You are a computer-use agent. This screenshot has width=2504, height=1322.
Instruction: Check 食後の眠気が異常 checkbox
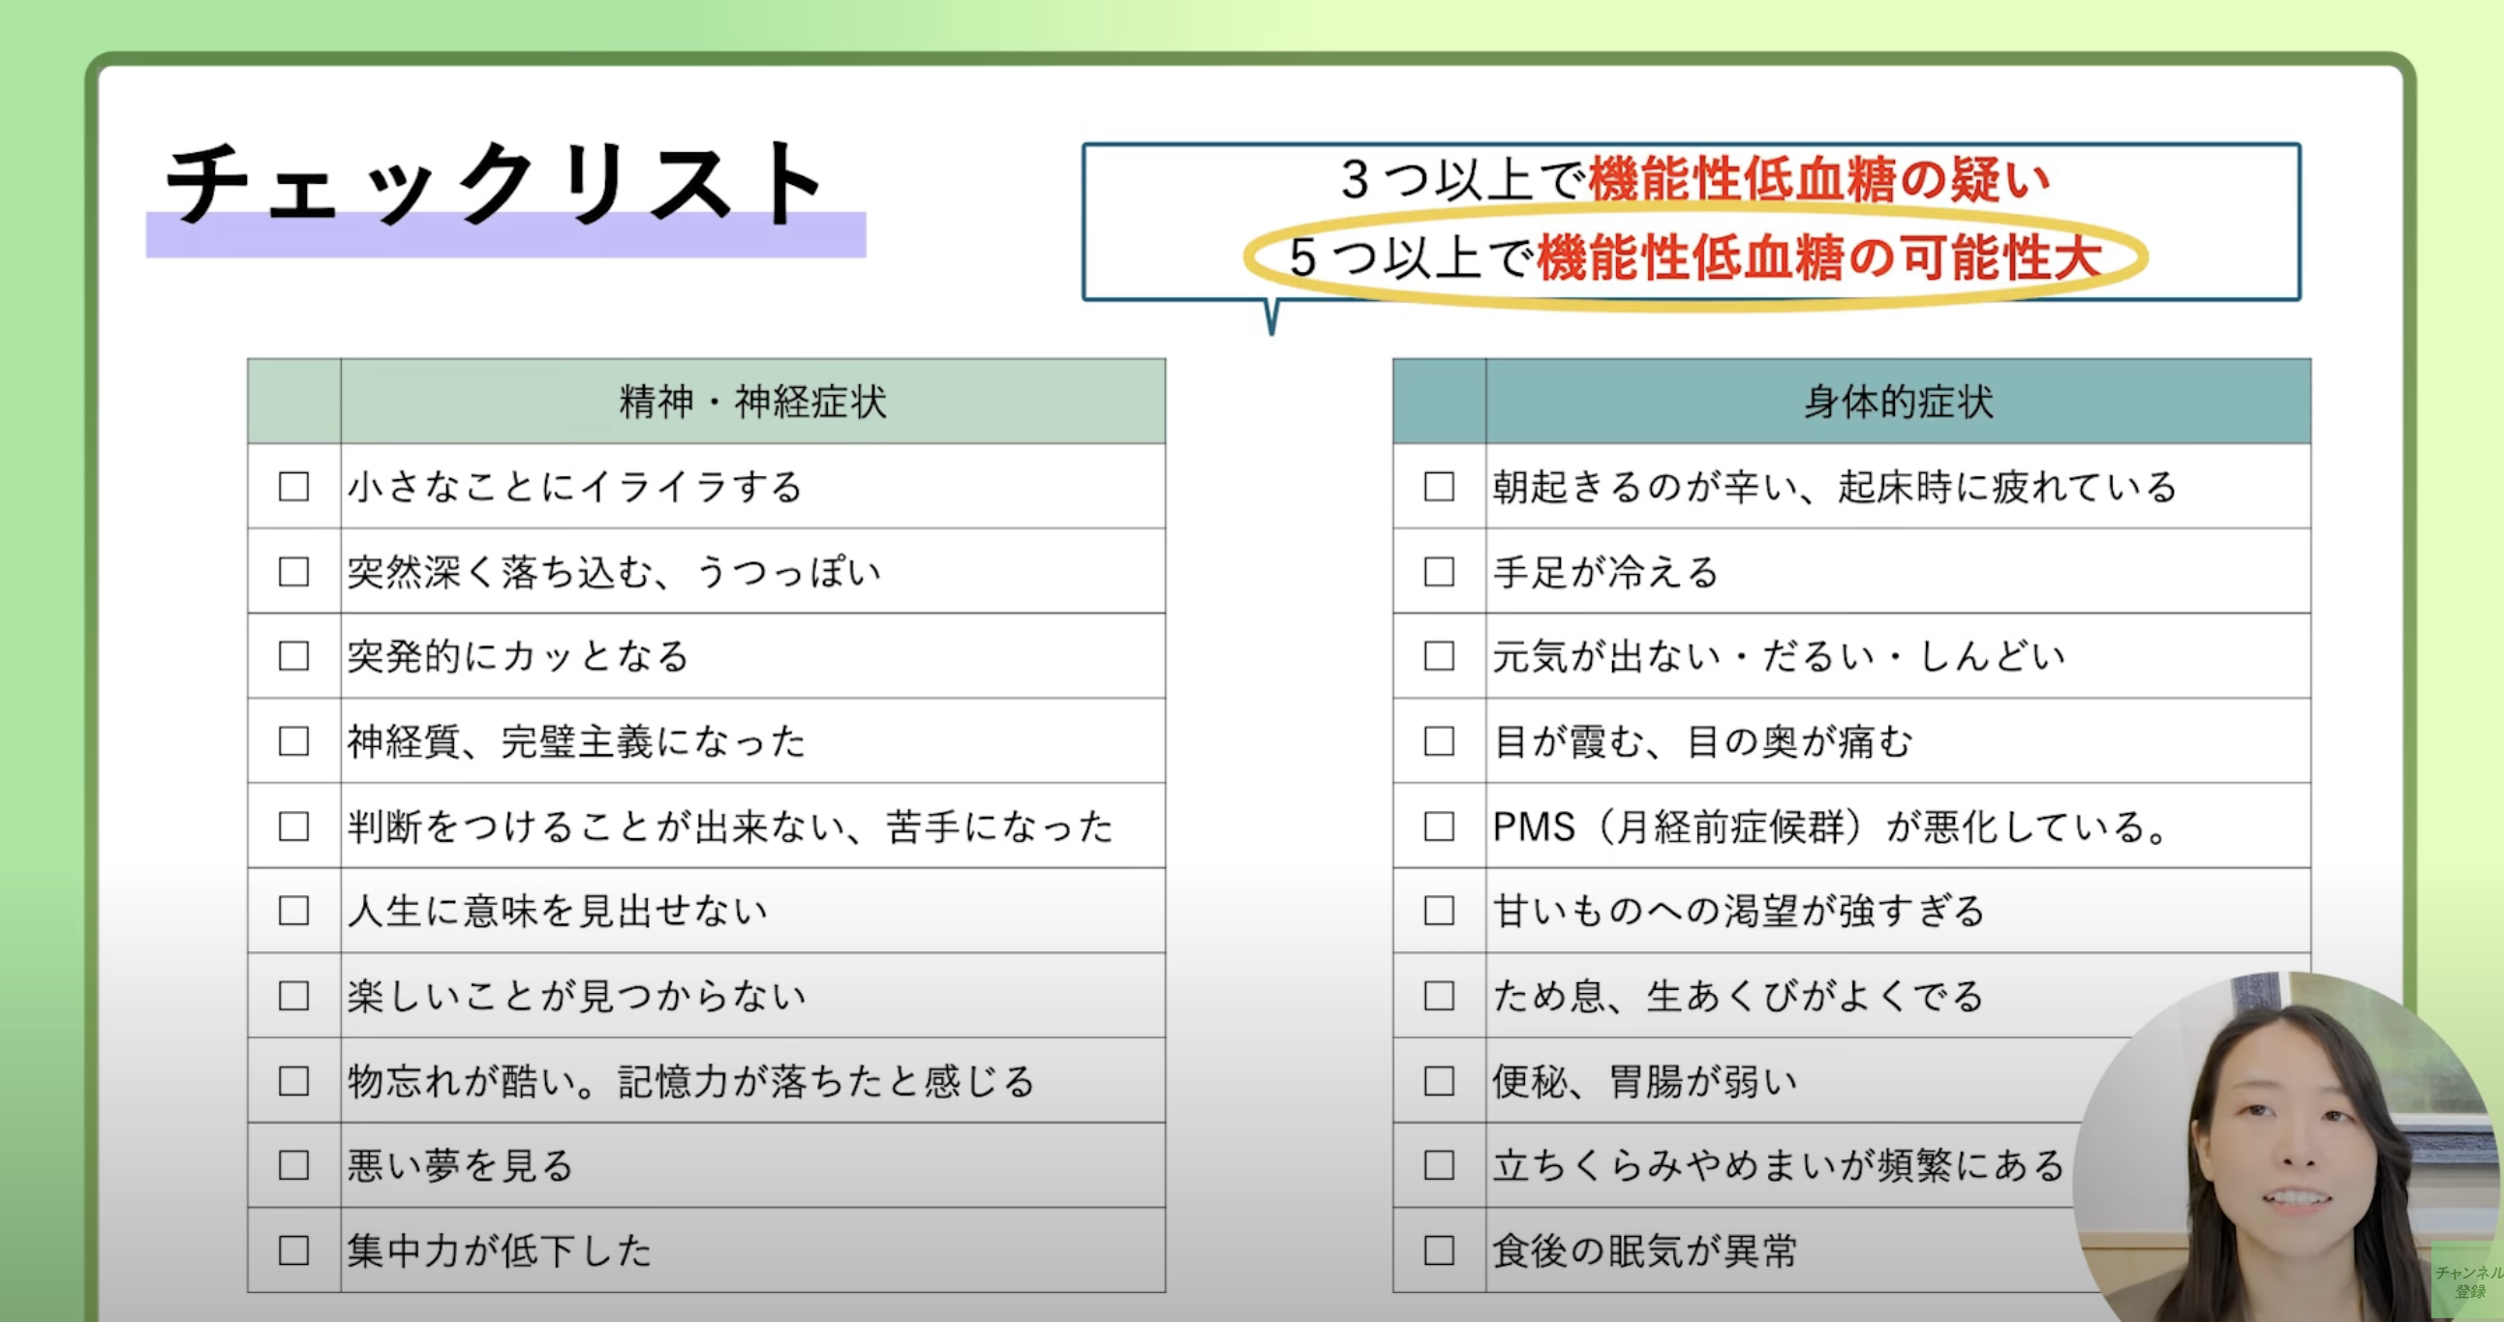pyautogui.click(x=1439, y=1250)
